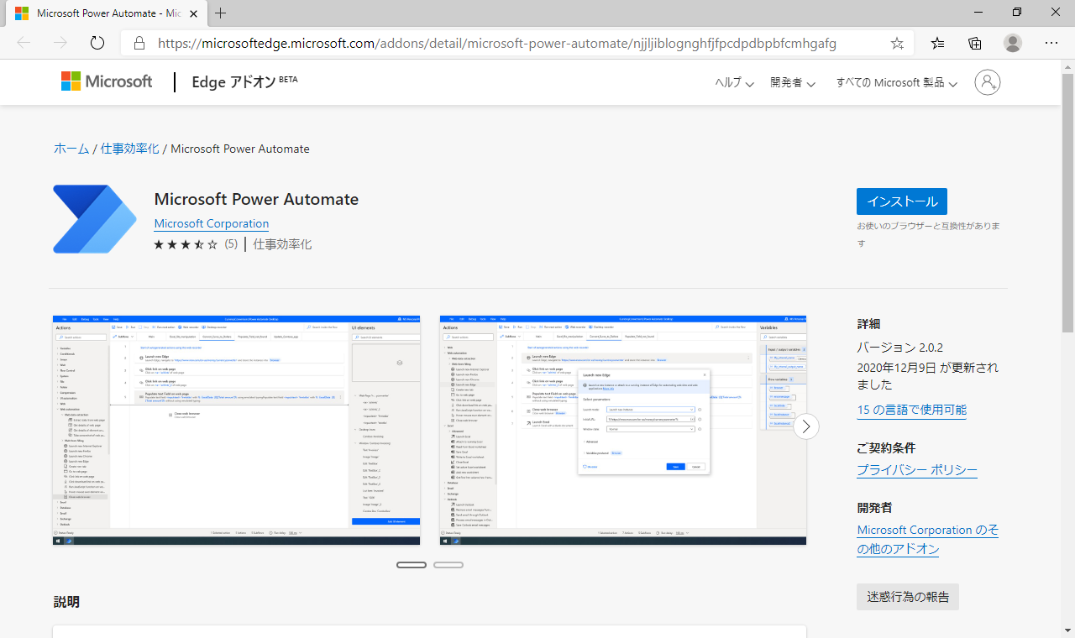Open first screenshot thumbnail
The height and width of the screenshot is (638, 1075).
[x=236, y=431]
